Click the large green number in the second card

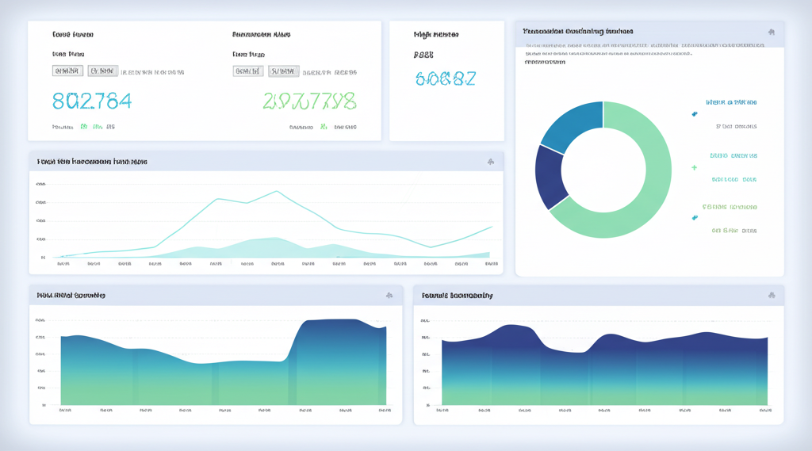pyautogui.click(x=309, y=101)
